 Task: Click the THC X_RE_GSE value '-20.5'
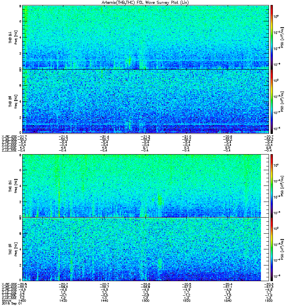pos(186,284)
